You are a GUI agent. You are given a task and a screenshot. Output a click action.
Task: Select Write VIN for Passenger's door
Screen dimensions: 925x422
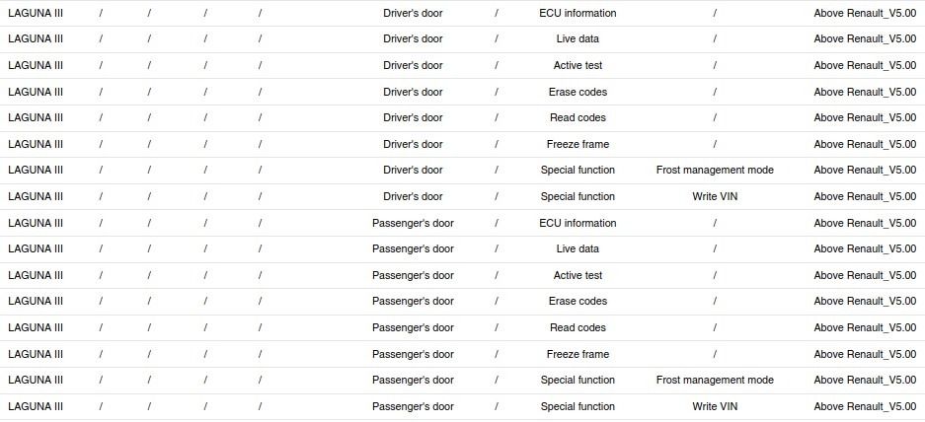click(715, 406)
